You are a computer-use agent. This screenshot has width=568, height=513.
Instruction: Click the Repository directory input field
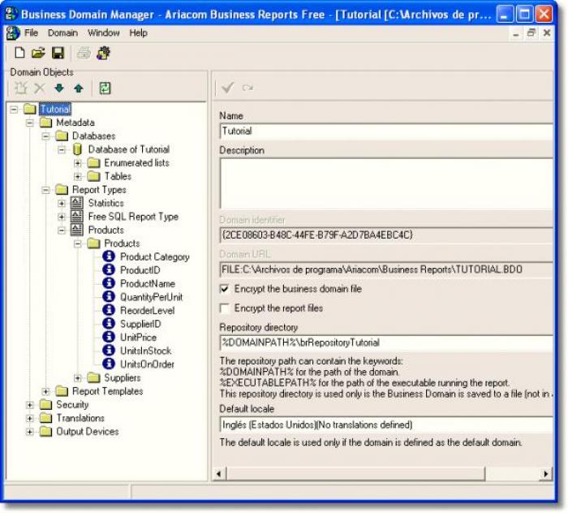[386, 343]
